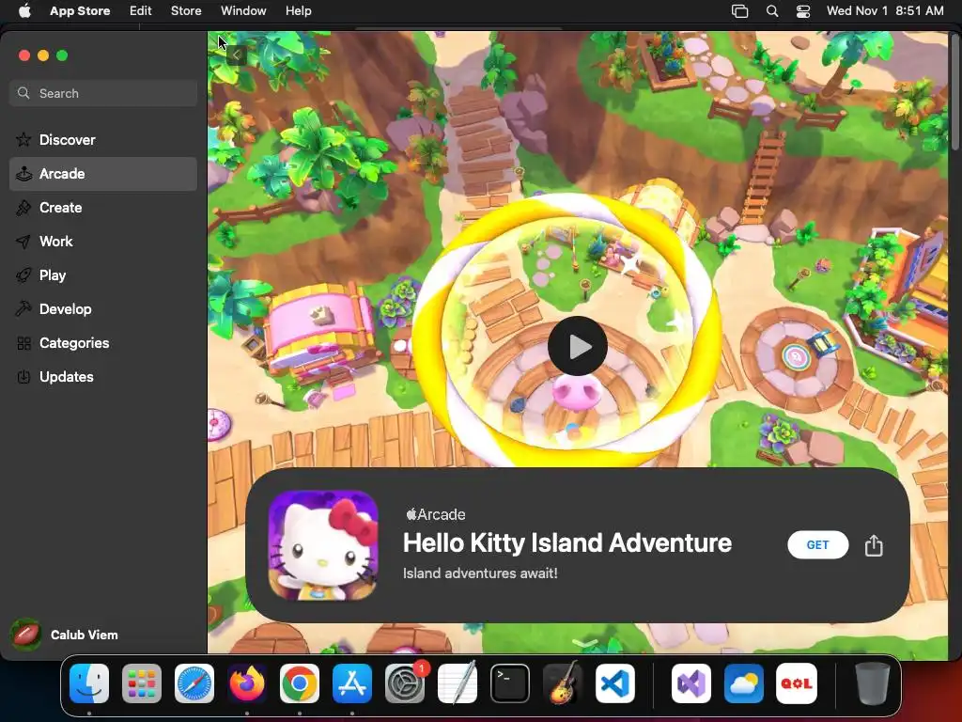Open Visual Studio from the Dock

tap(691, 683)
